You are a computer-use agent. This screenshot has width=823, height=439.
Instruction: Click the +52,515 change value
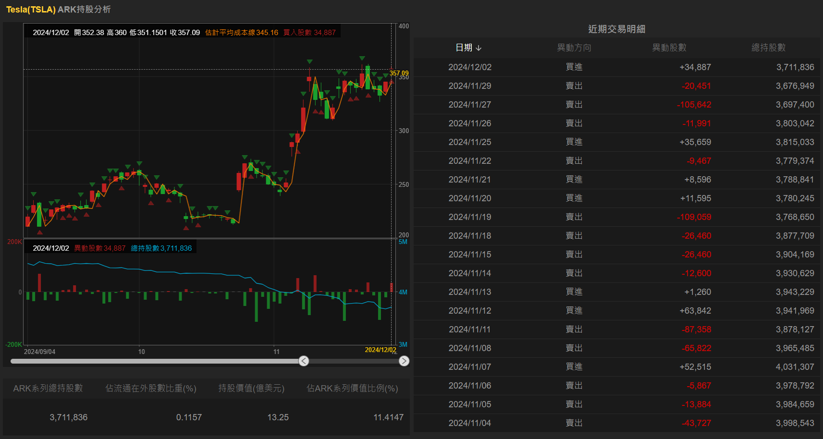[x=695, y=367]
